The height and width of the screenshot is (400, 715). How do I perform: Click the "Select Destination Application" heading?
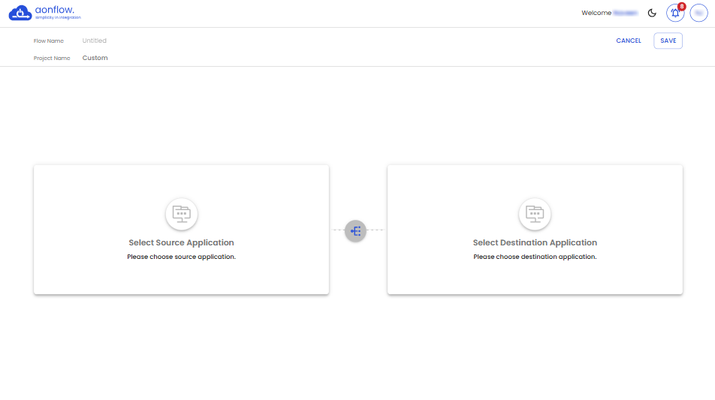coord(535,243)
